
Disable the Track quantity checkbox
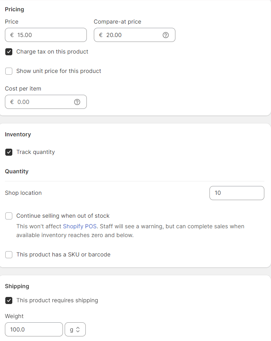[9, 152]
